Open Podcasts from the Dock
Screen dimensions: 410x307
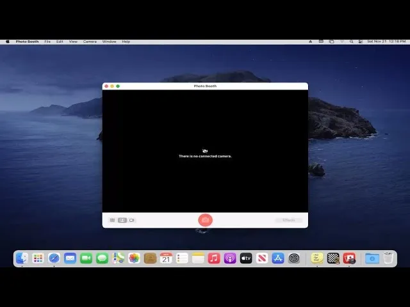point(230,258)
